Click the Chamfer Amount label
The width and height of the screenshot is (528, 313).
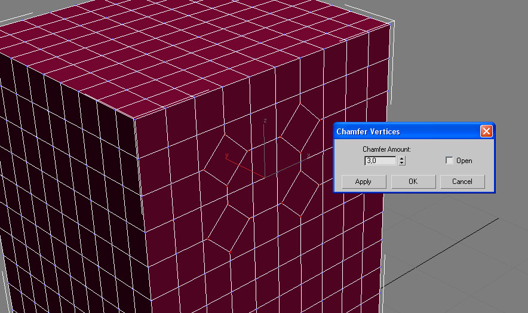pos(386,149)
